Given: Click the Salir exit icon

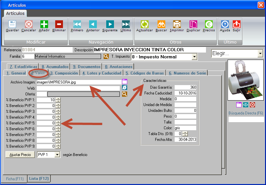Looking at the screenshot, I should [237, 24].
